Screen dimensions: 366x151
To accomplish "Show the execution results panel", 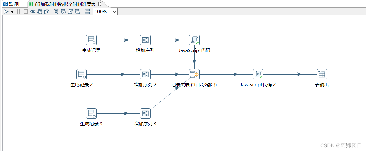I will coord(87,12).
